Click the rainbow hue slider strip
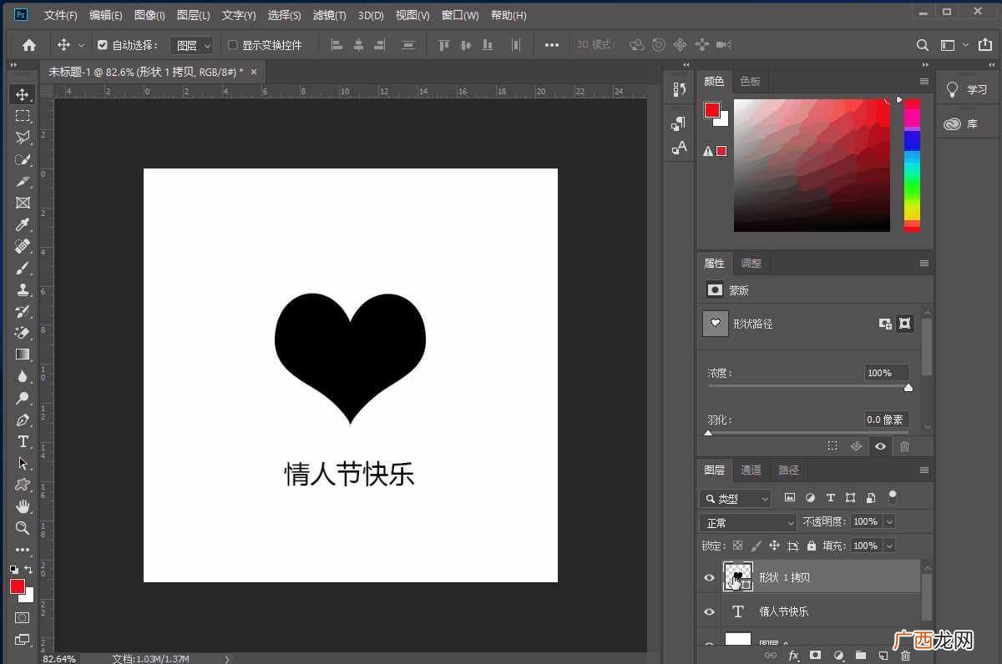 (912, 165)
